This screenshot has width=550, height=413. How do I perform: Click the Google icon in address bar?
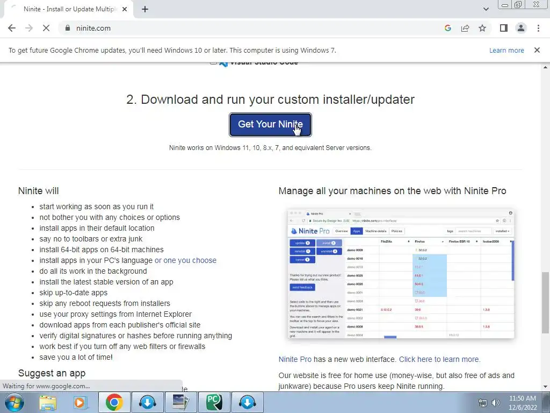447,28
